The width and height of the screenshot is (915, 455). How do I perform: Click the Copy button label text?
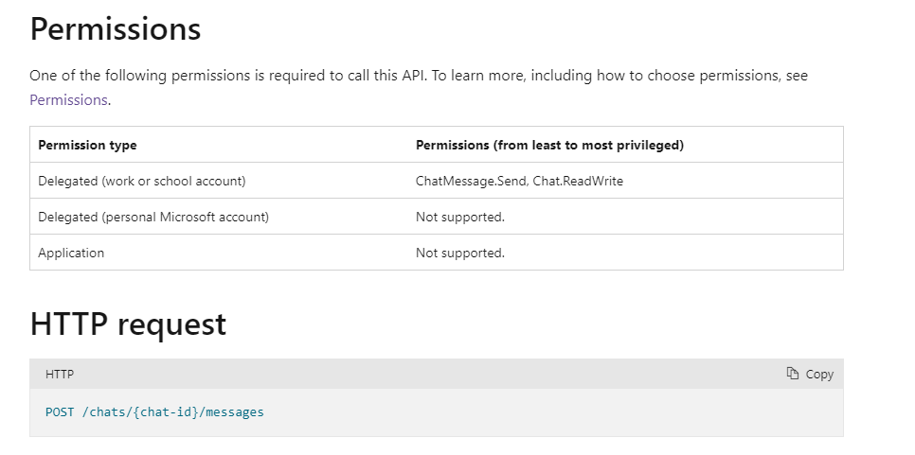[819, 375]
